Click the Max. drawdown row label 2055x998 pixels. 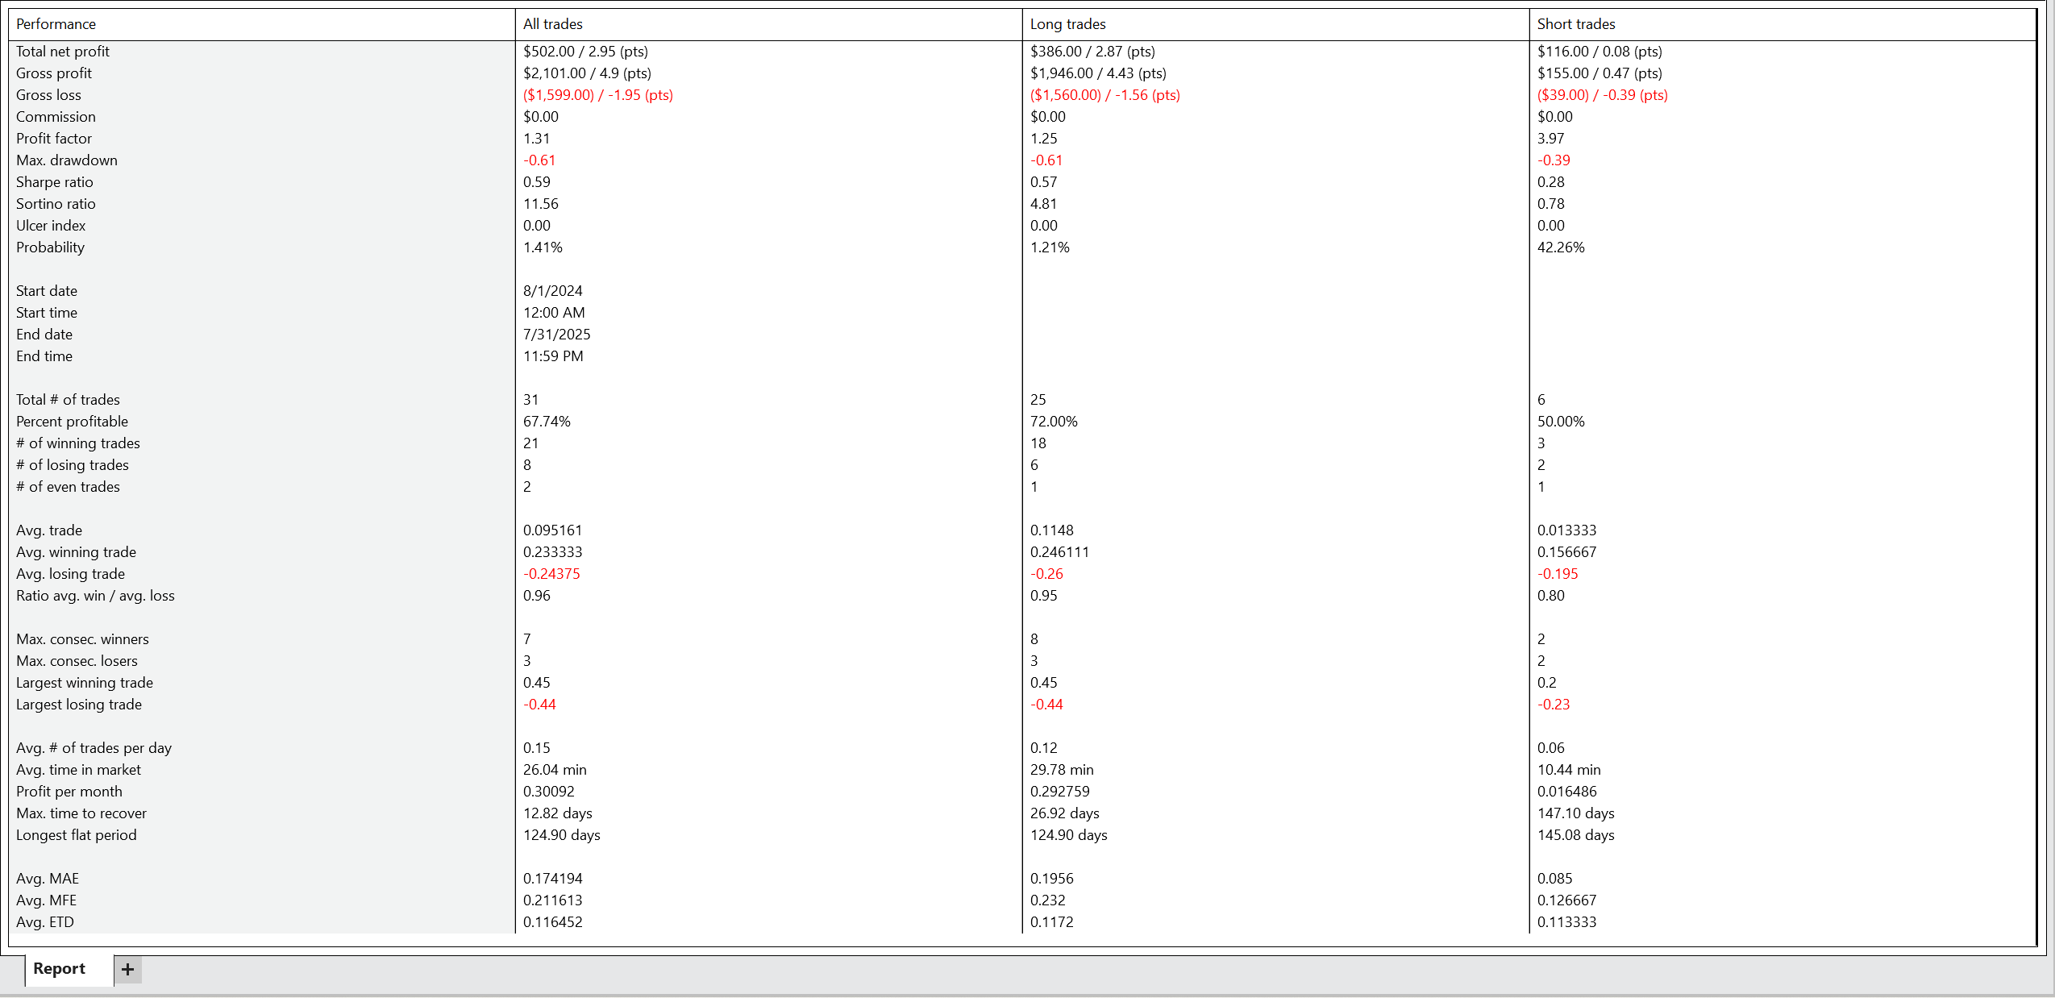coord(67,160)
